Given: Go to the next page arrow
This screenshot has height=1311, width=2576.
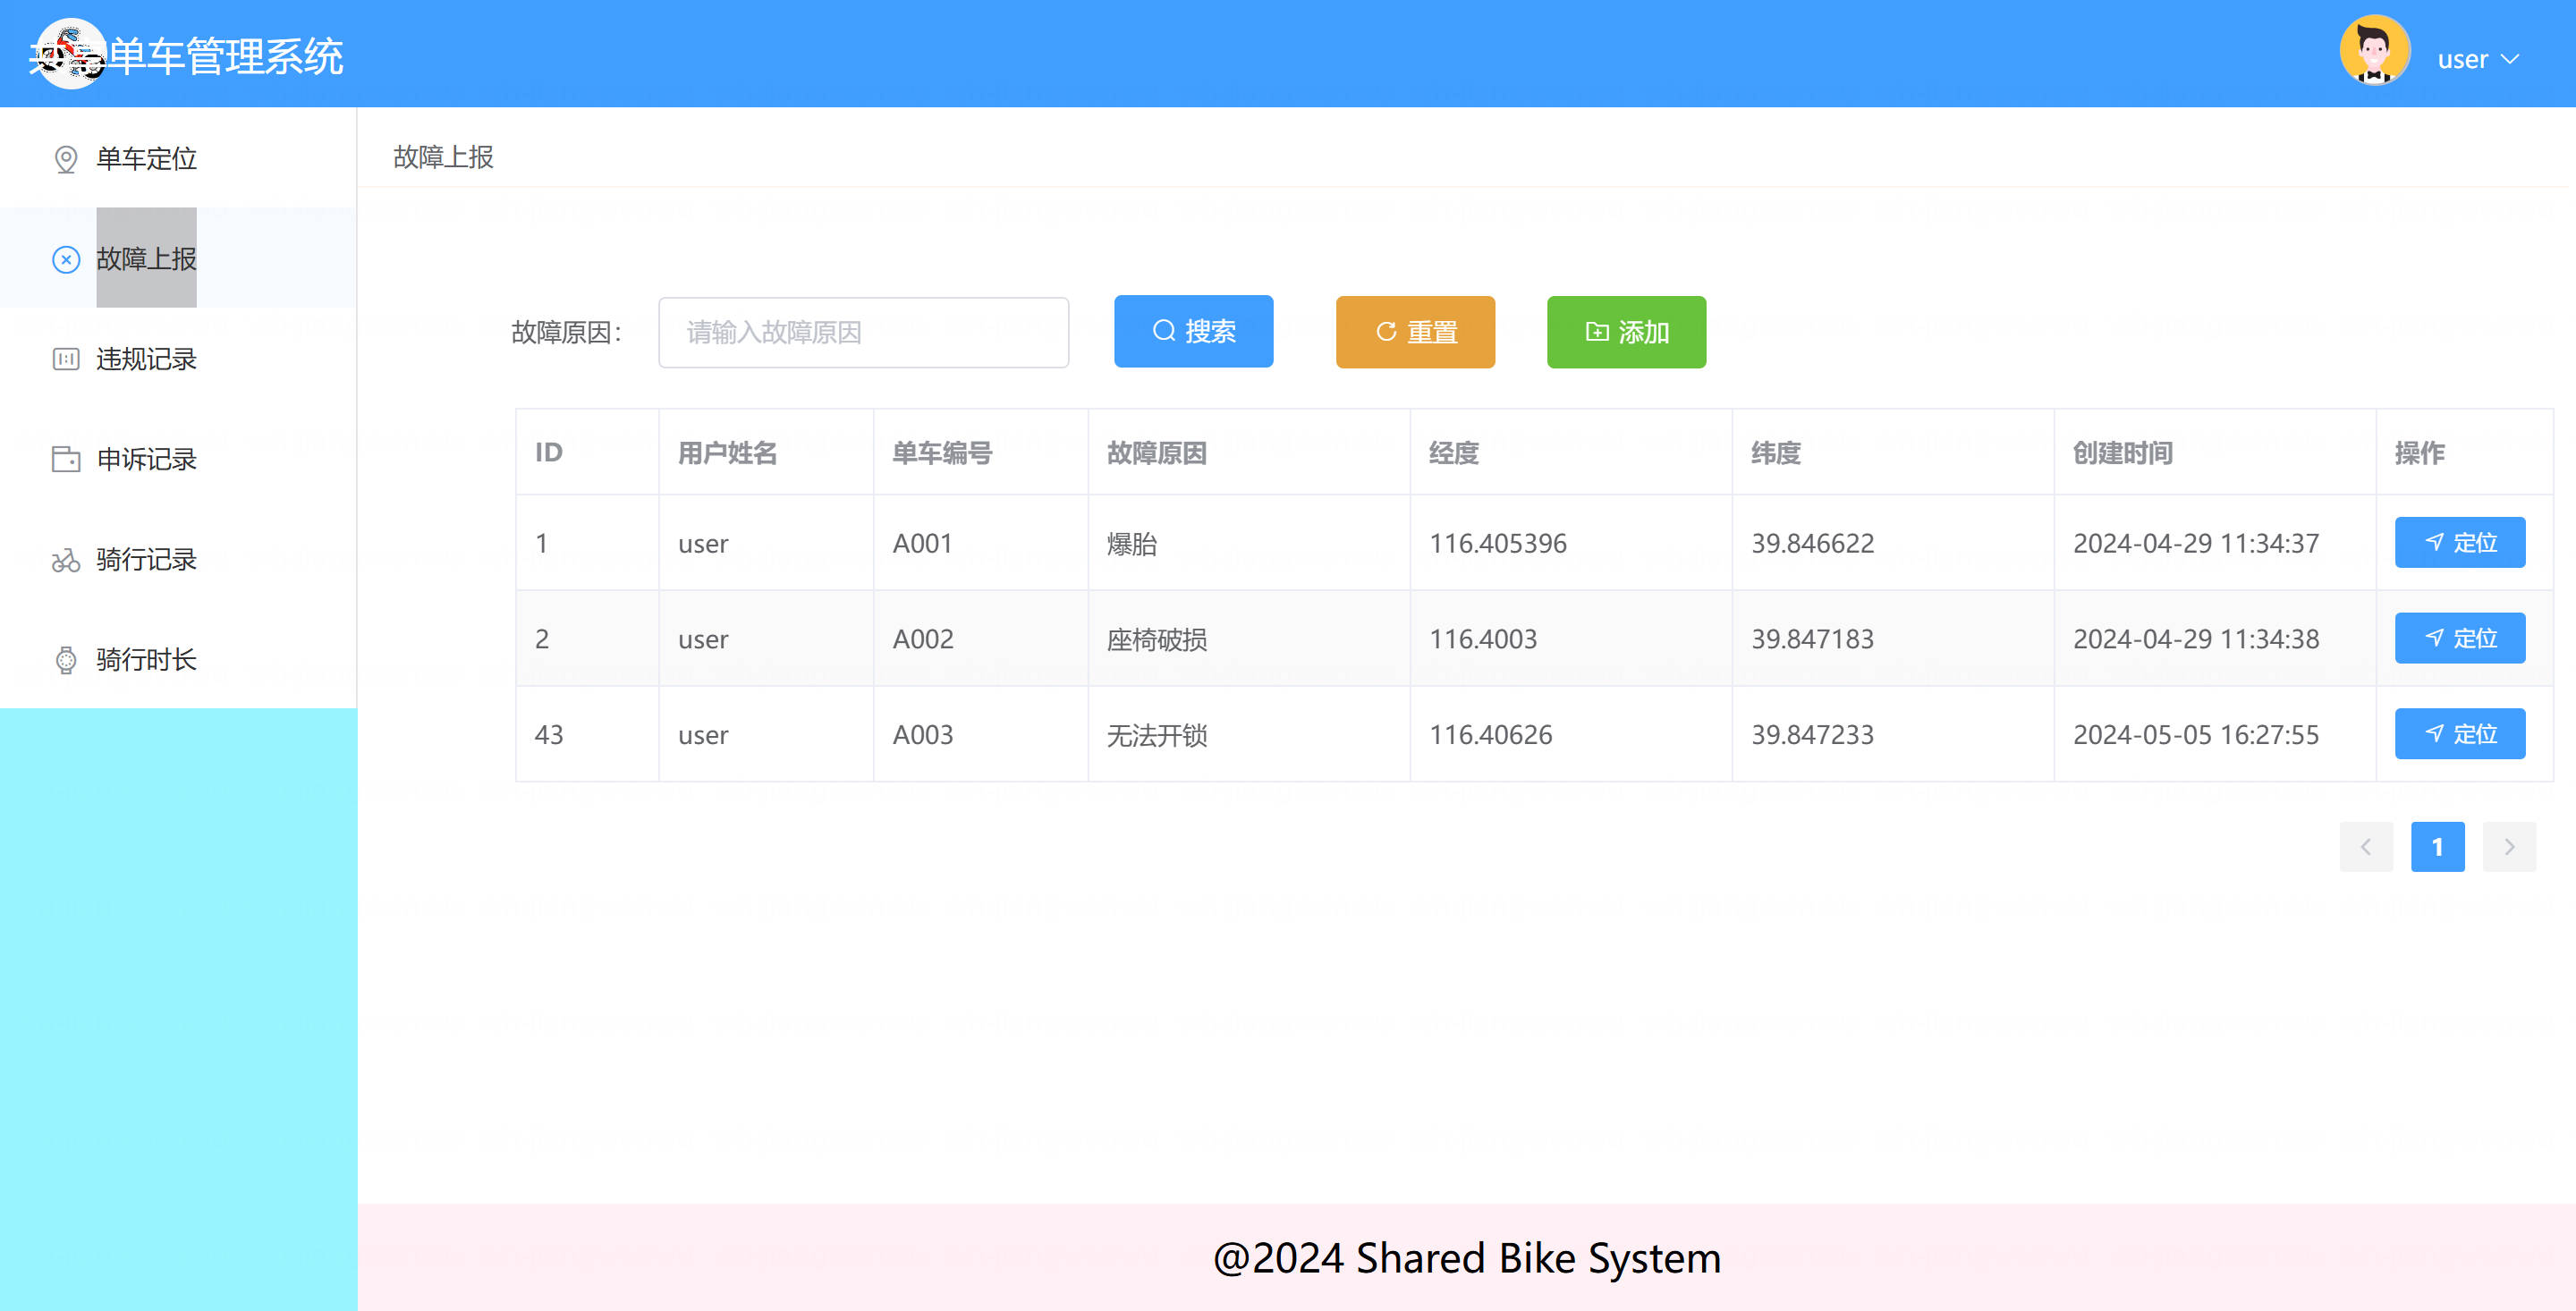Looking at the screenshot, I should [x=2509, y=847].
